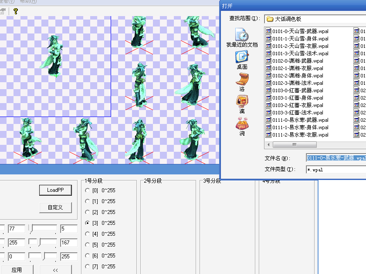Click the file icon of 0111-0-易水寒-武器.wpal
Viewport: 366px width, 274px height.
268,120
